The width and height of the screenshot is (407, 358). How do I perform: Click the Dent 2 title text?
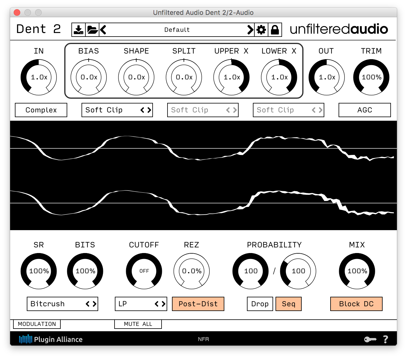39,29
